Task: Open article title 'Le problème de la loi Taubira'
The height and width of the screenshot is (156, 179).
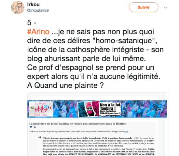Action: tap(78, 124)
